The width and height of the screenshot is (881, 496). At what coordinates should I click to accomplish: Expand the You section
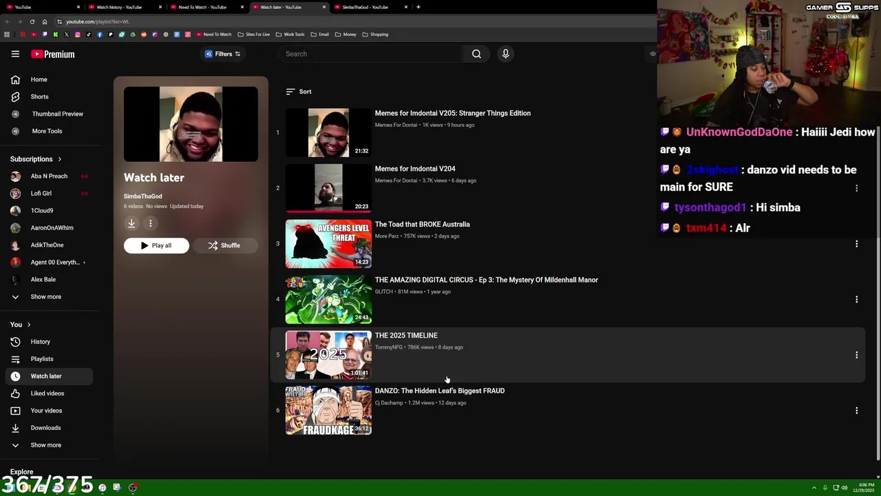click(x=21, y=324)
